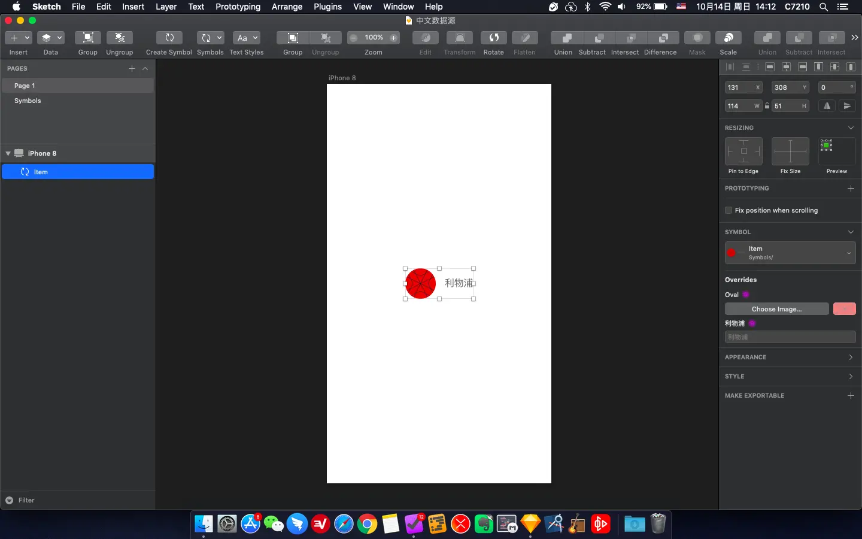Click the purple data icon beside 利物浦

pyautogui.click(x=752, y=323)
